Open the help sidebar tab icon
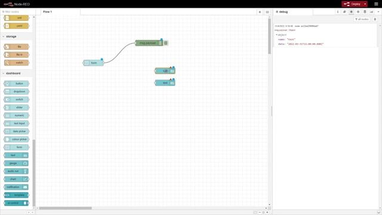 [x=344, y=12]
